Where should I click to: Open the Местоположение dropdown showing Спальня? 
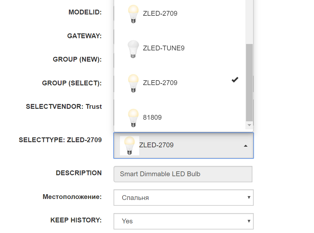click(183, 198)
